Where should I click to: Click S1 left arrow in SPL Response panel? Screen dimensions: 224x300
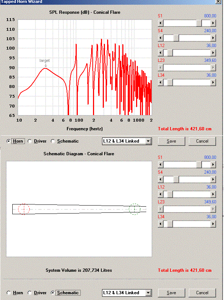[x=161, y=24]
